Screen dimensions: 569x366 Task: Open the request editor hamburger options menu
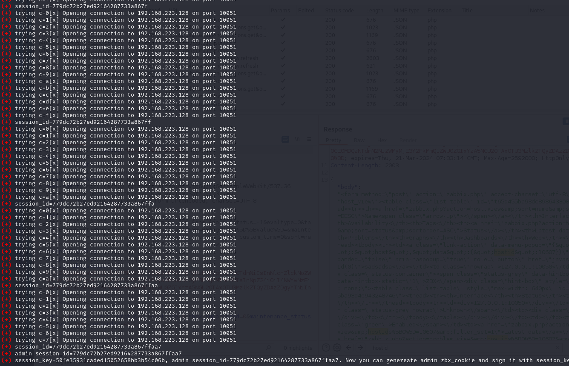[309, 139]
